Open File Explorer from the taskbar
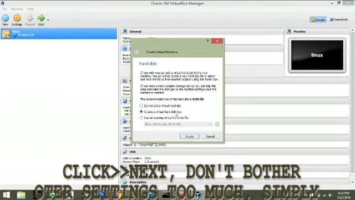Viewport: 355px width, 200px height. pos(21,195)
